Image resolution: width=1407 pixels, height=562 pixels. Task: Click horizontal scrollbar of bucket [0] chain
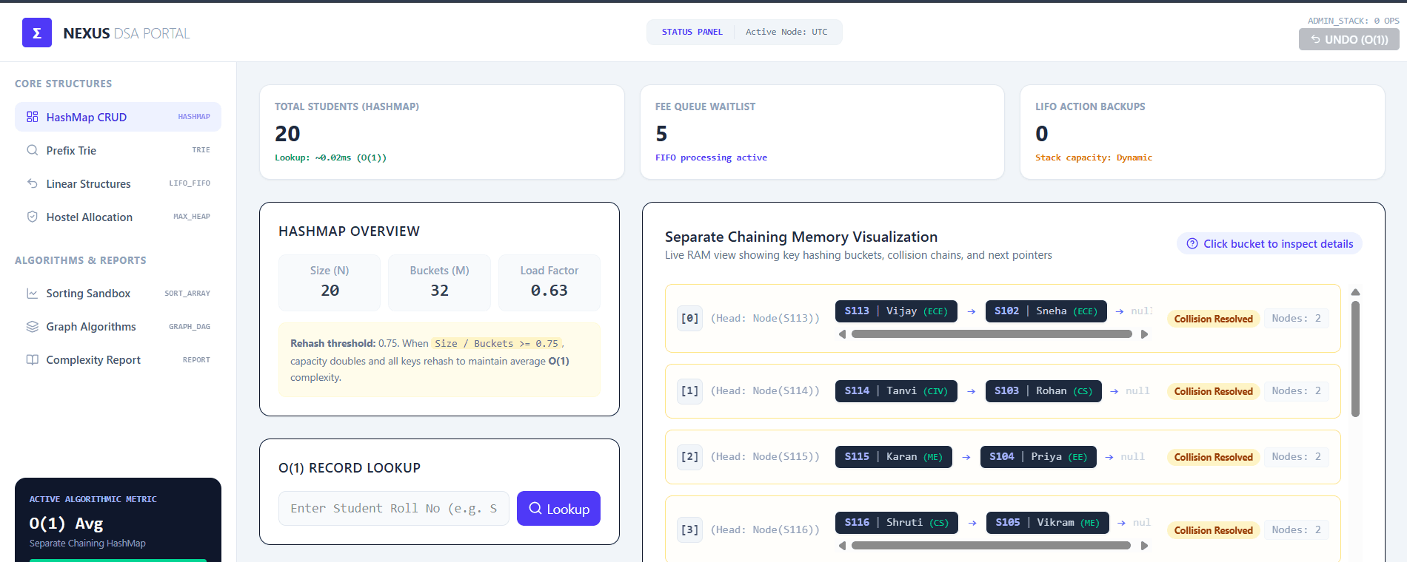[992, 334]
